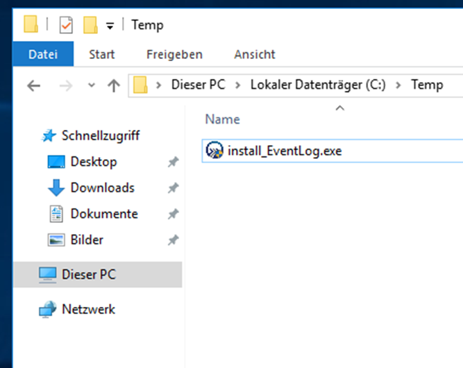Click the pin icon next to Dokumente
The image size is (463, 368).
pos(173,214)
